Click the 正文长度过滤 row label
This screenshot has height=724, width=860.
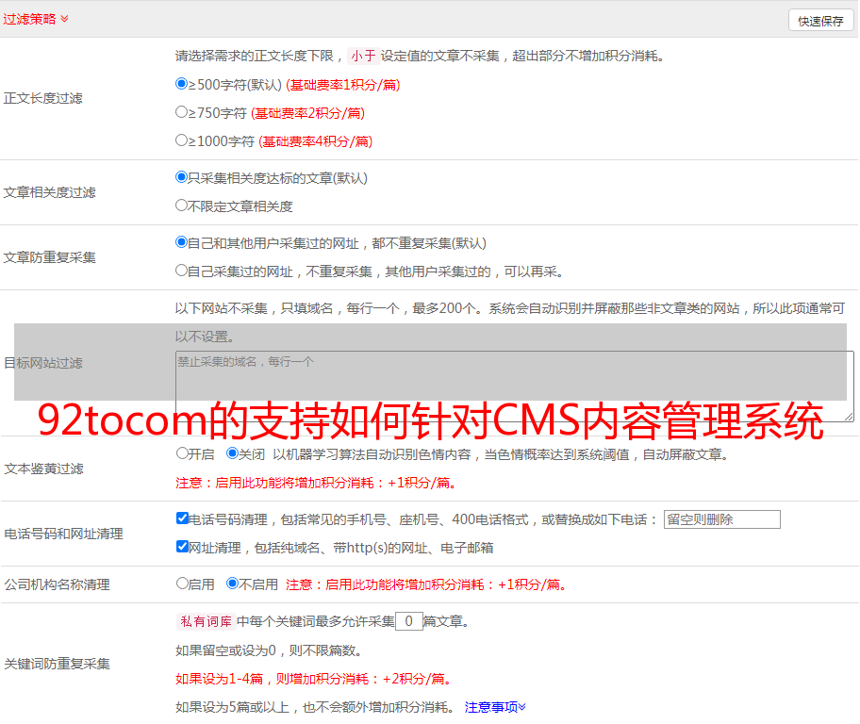pos(43,98)
